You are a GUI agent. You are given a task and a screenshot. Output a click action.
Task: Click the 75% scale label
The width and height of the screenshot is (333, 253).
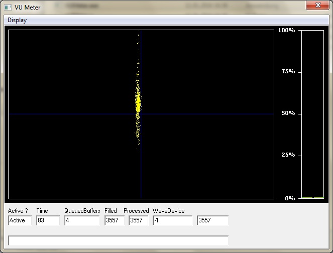288,72
